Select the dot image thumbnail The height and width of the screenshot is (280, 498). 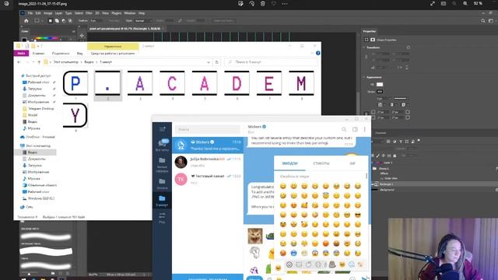(x=108, y=83)
